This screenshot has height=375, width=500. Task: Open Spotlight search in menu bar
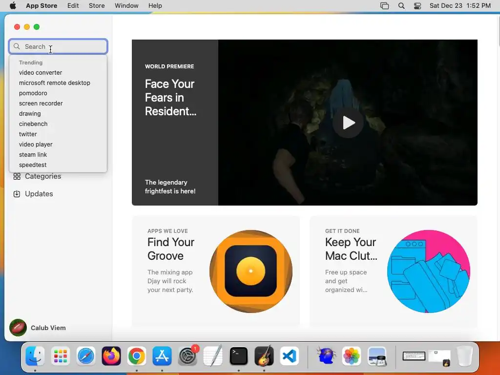[x=401, y=6]
